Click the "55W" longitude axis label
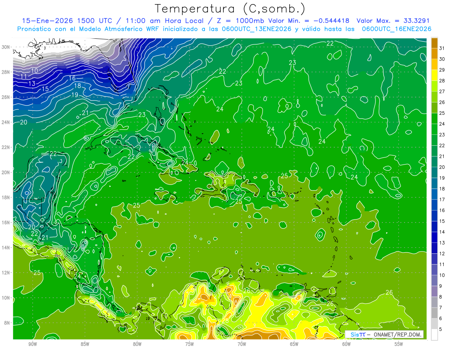 pos(399,344)
